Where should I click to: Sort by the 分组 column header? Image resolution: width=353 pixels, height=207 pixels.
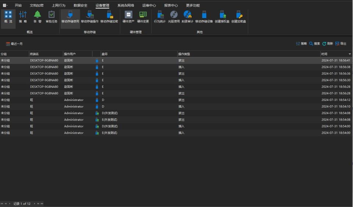pos(14,54)
